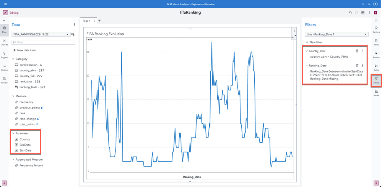Select the Page 1 tab
Image resolution: width=382 pixels, height=187 pixels.
tap(86, 21)
